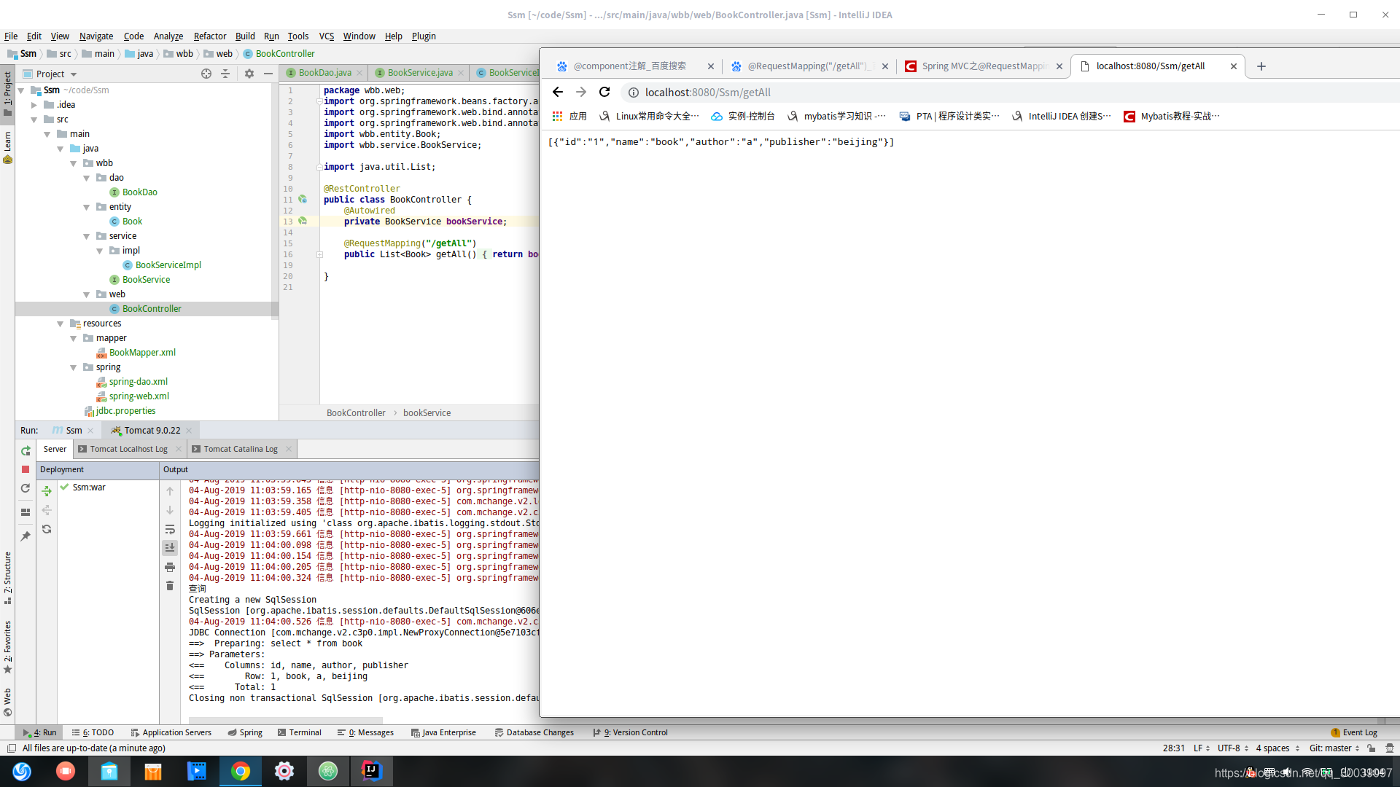This screenshot has width=1400, height=787.
Task: Open the 实例-控制台 bookmark
Action: pos(743,117)
